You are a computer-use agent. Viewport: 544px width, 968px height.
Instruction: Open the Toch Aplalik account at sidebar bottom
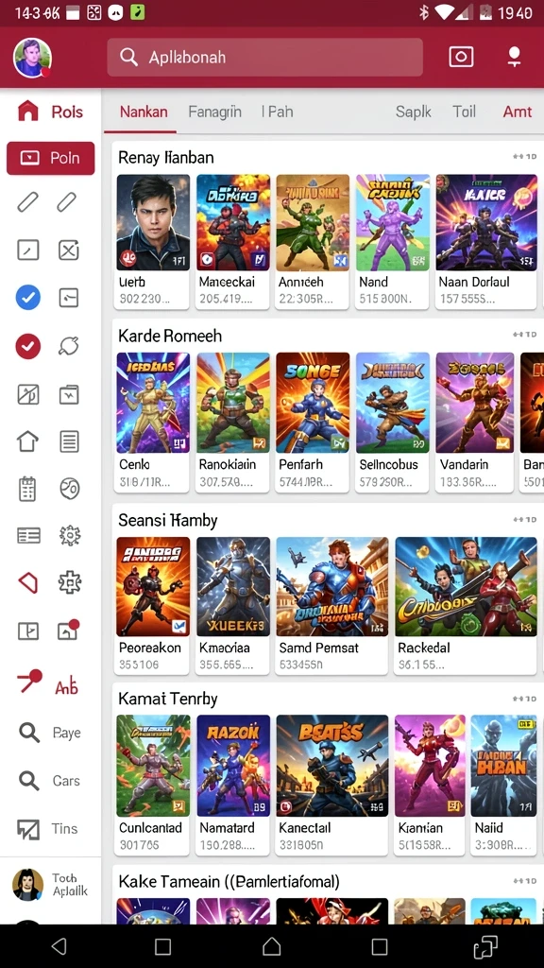[x=51, y=885]
